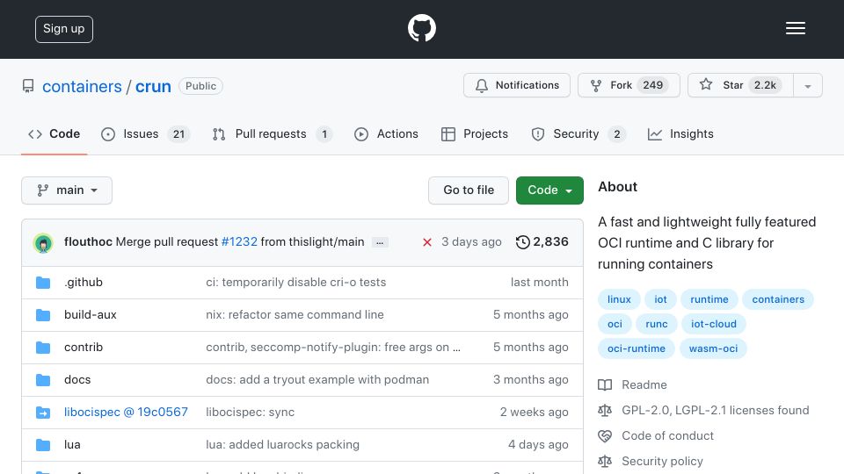Open the Insights tab
Image resolution: width=844 pixels, height=474 pixels.
tap(680, 133)
